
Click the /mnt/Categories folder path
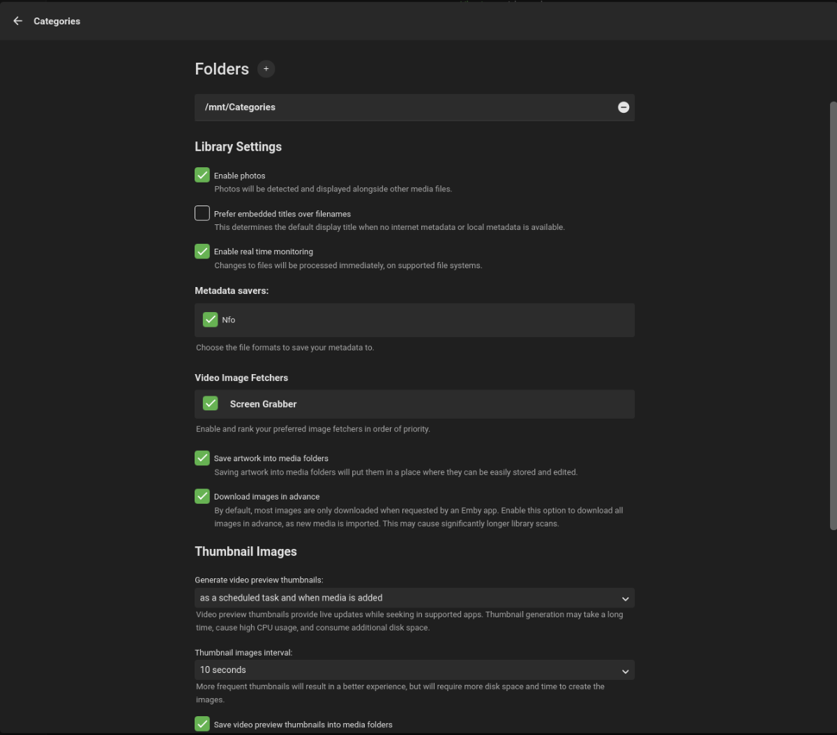point(240,107)
